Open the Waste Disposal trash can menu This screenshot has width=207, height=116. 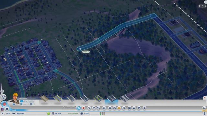pos(110,108)
